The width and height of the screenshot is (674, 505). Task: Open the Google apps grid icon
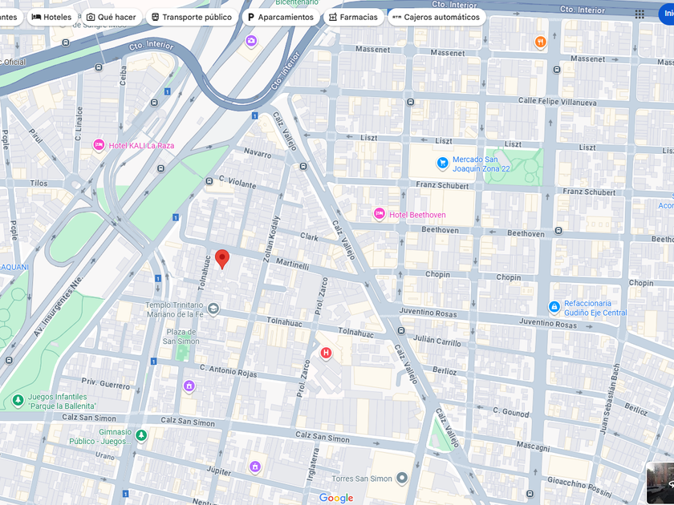pos(639,14)
